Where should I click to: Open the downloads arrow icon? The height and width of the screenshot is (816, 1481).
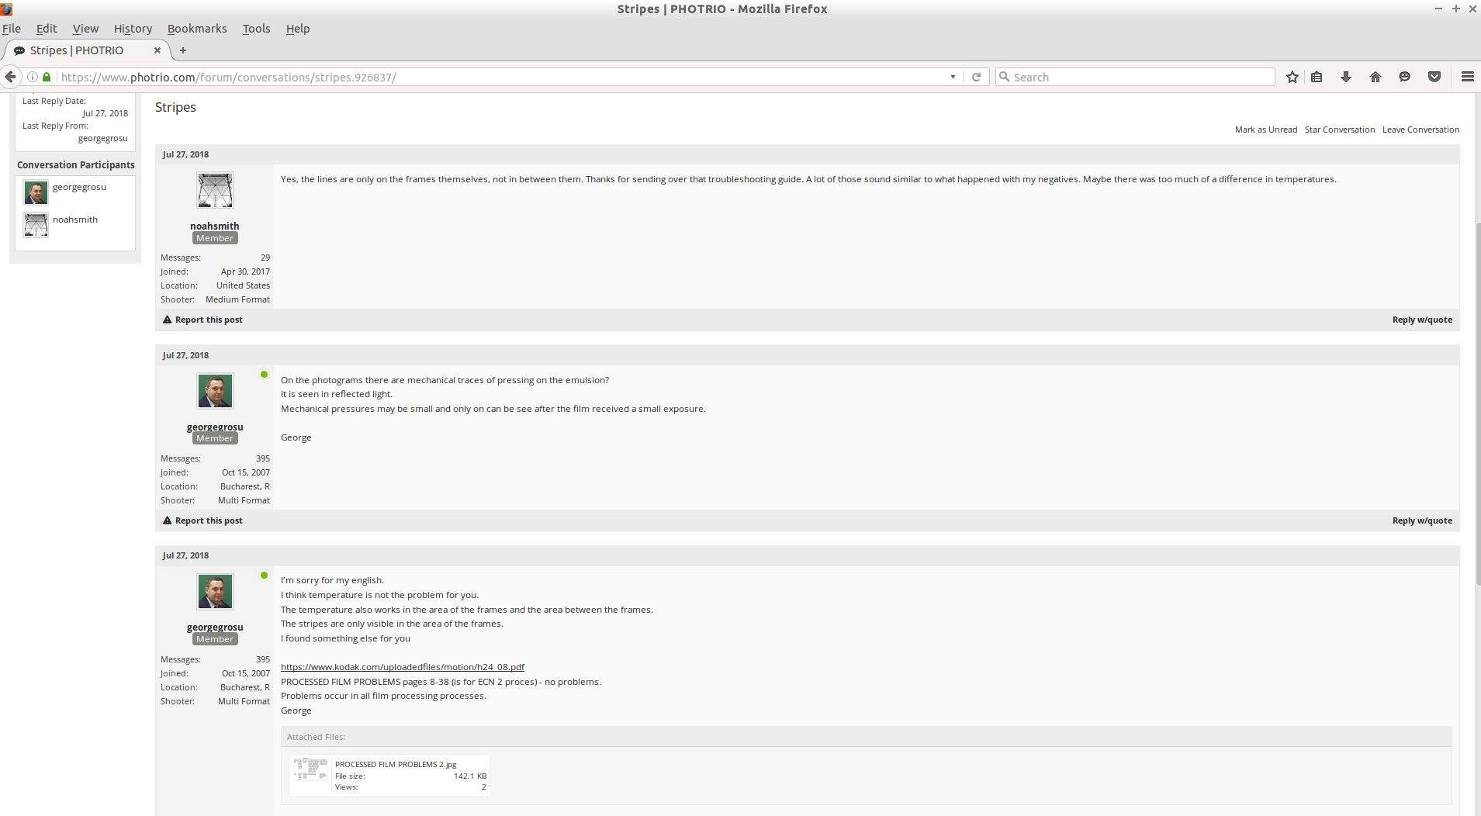tap(1346, 77)
